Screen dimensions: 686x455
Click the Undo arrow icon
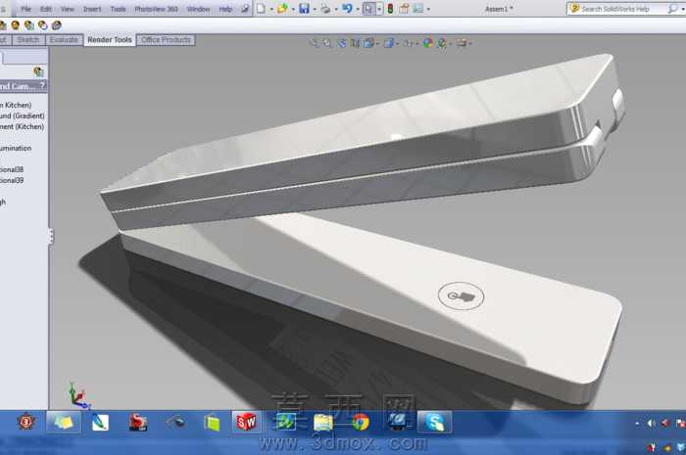point(347,8)
